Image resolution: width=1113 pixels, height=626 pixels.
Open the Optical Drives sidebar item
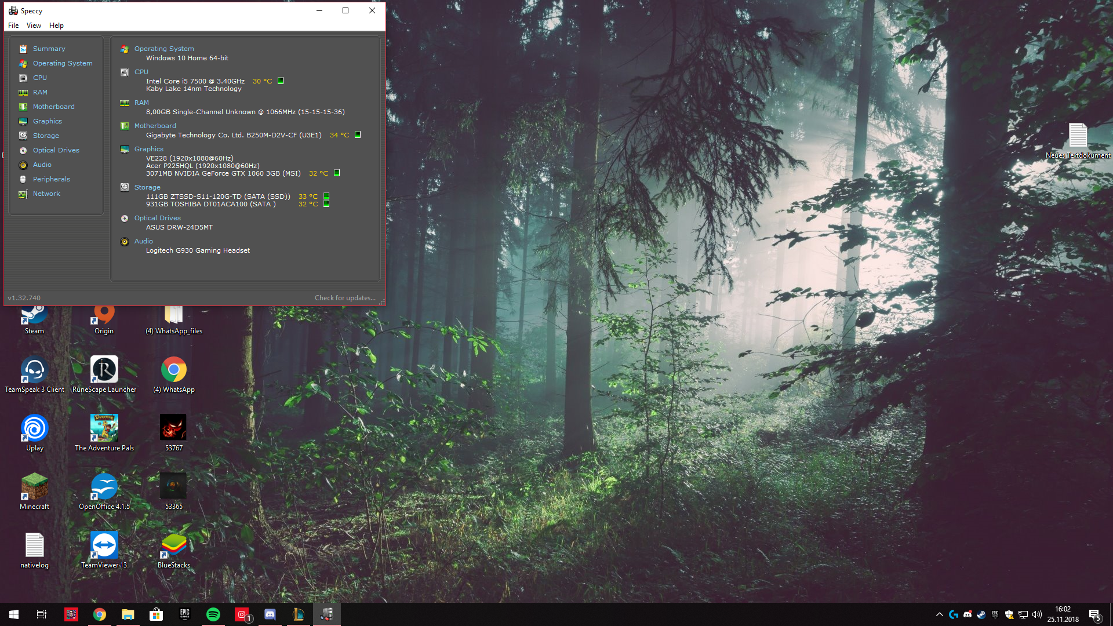(x=56, y=150)
